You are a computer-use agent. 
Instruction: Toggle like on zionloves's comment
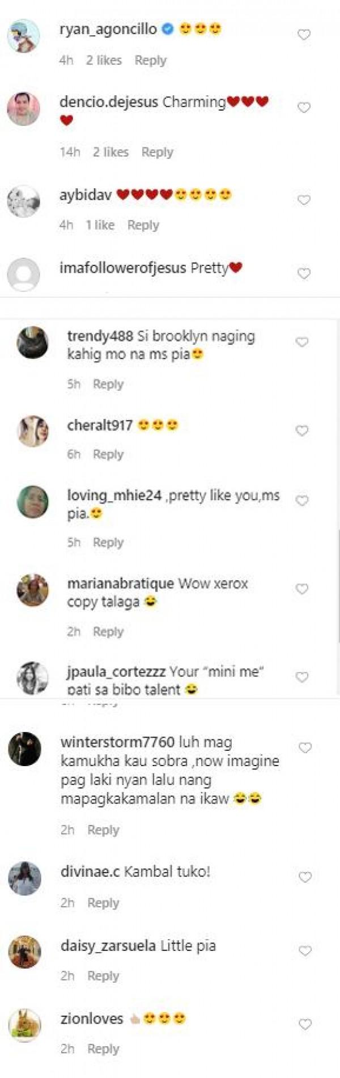(x=305, y=1024)
